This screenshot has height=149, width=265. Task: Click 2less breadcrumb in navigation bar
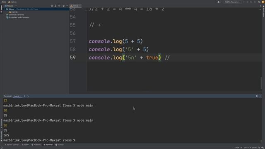[x=4, y=2]
